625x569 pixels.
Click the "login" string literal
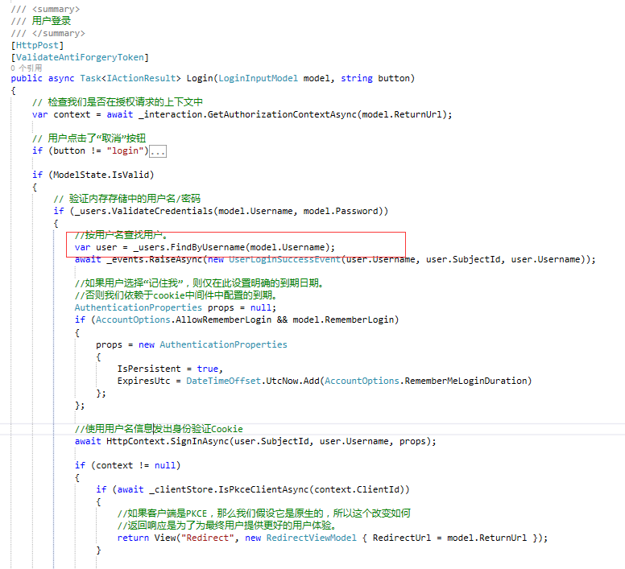tap(125, 151)
